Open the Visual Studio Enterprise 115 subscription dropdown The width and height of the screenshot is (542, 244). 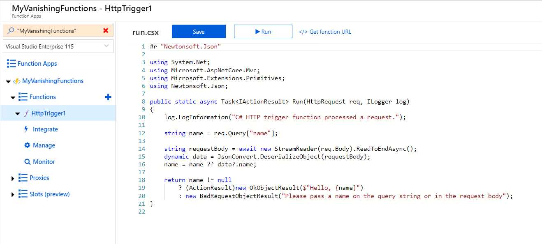(58, 46)
